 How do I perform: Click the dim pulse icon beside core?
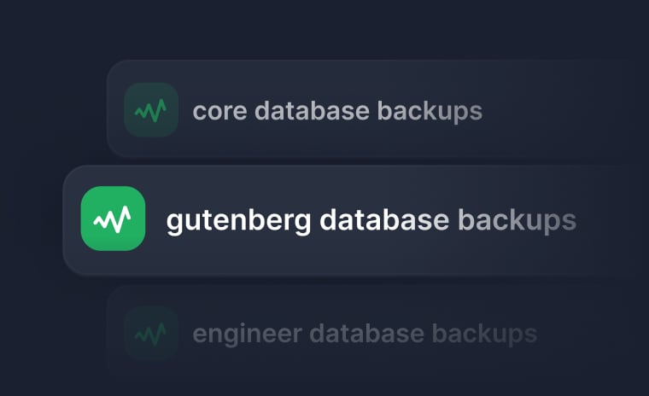pyautogui.click(x=150, y=110)
